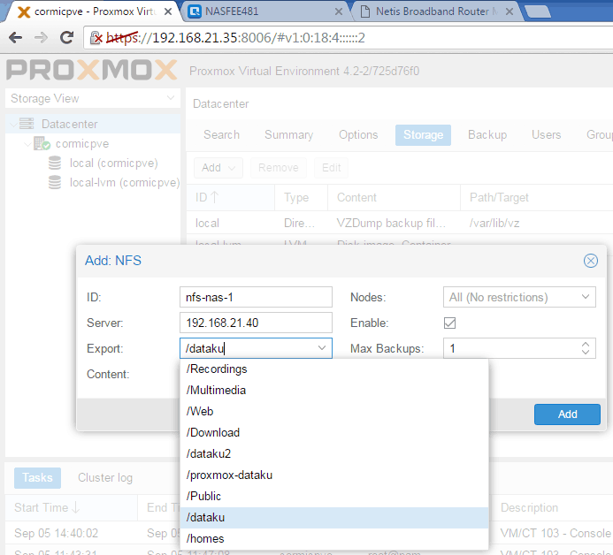Collapse the cormicpve node expander
The image size is (613, 555).
point(27,144)
